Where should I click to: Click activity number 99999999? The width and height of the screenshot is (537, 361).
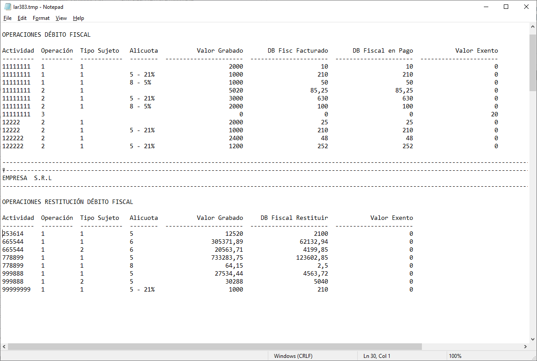16,289
